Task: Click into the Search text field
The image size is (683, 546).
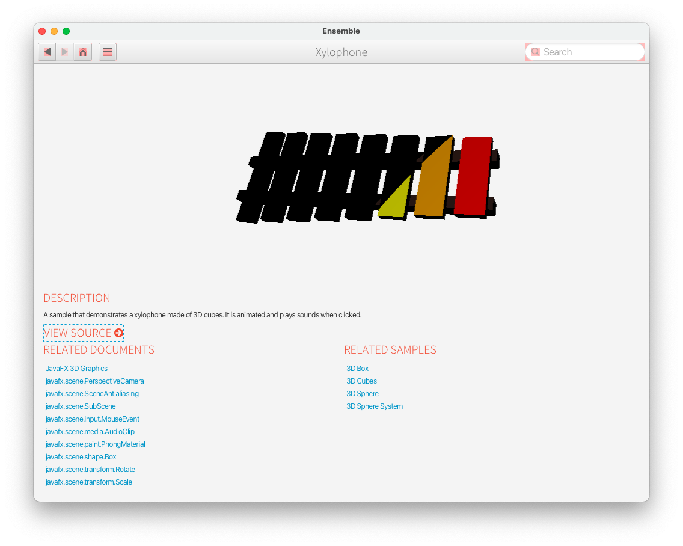Action: click(x=589, y=52)
